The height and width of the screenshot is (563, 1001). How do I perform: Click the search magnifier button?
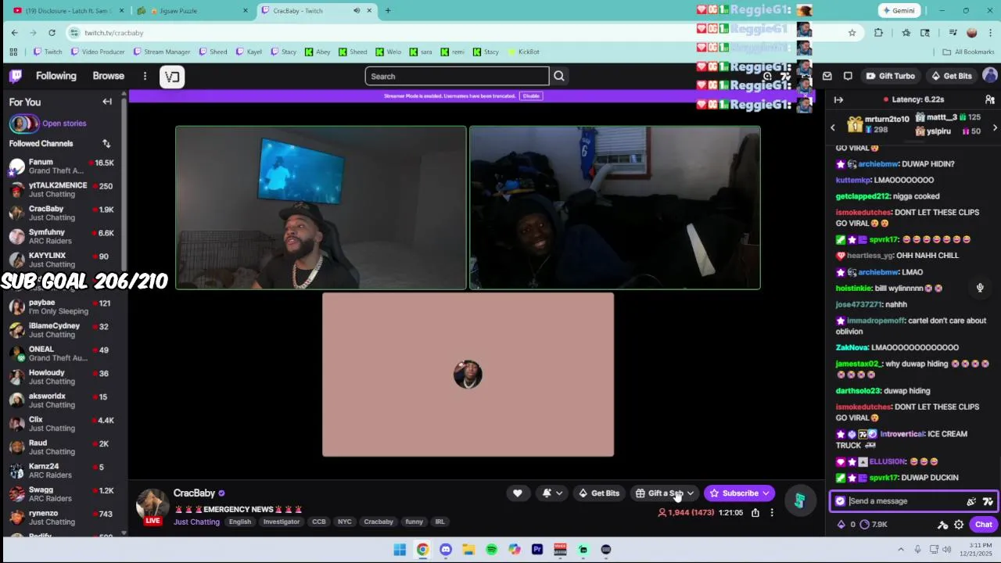pos(559,76)
